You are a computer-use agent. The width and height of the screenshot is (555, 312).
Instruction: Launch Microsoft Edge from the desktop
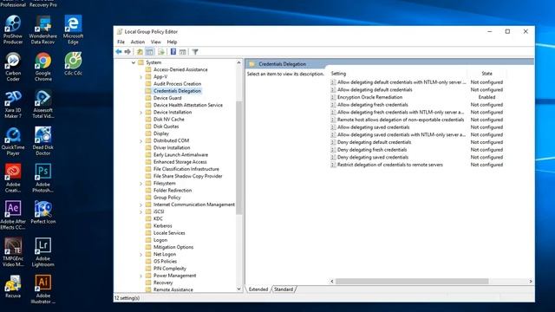[73, 29]
